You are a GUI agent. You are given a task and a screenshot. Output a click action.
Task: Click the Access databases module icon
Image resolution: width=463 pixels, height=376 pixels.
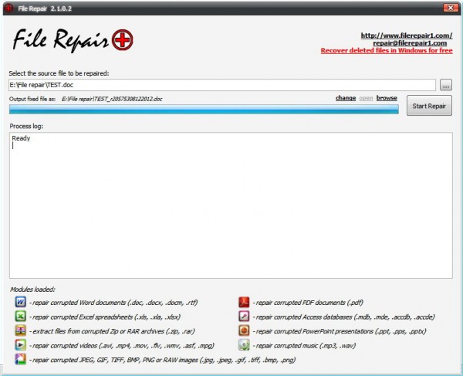pos(244,317)
